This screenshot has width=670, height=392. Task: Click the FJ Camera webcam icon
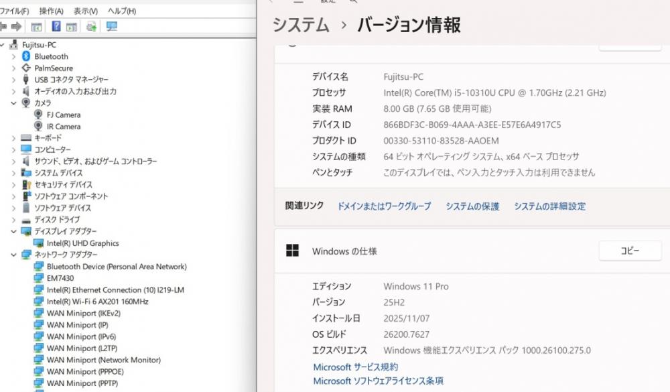pos(39,115)
